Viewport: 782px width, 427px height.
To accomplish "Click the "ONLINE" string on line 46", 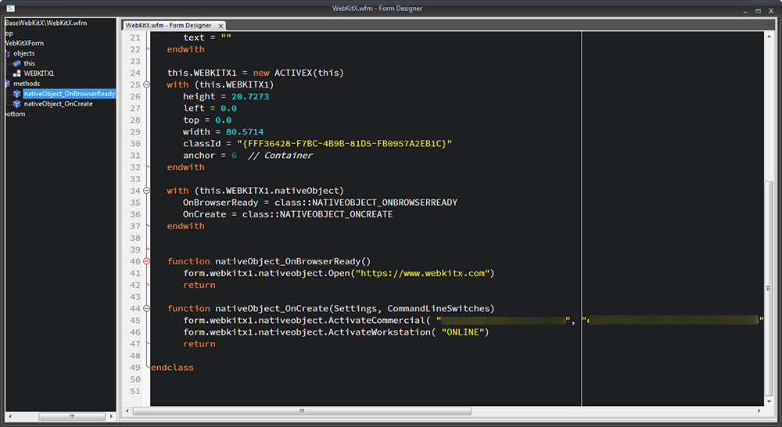I will [x=463, y=332].
